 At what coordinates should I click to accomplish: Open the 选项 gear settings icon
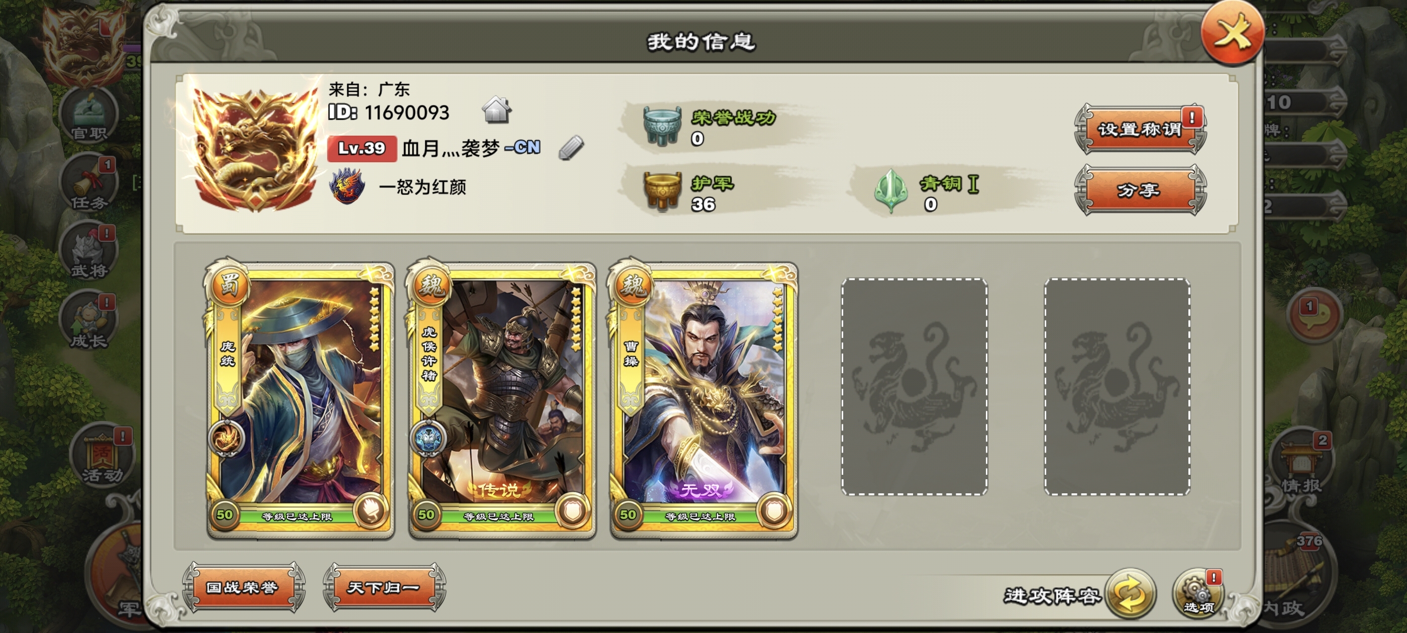click(x=1198, y=594)
